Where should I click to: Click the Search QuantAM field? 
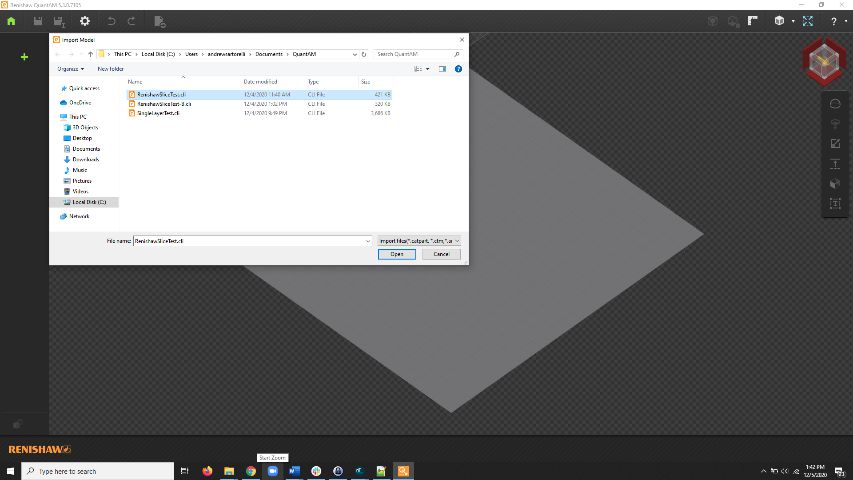click(418, 54)
